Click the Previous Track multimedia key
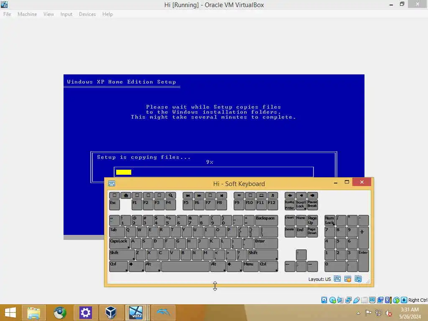Image resolution: width=428 pixels, height=321 pixels. click(188, 195)
